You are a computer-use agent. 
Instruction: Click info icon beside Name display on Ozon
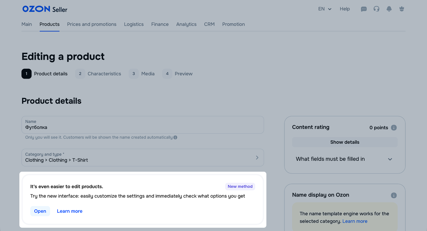coord(394,195)
